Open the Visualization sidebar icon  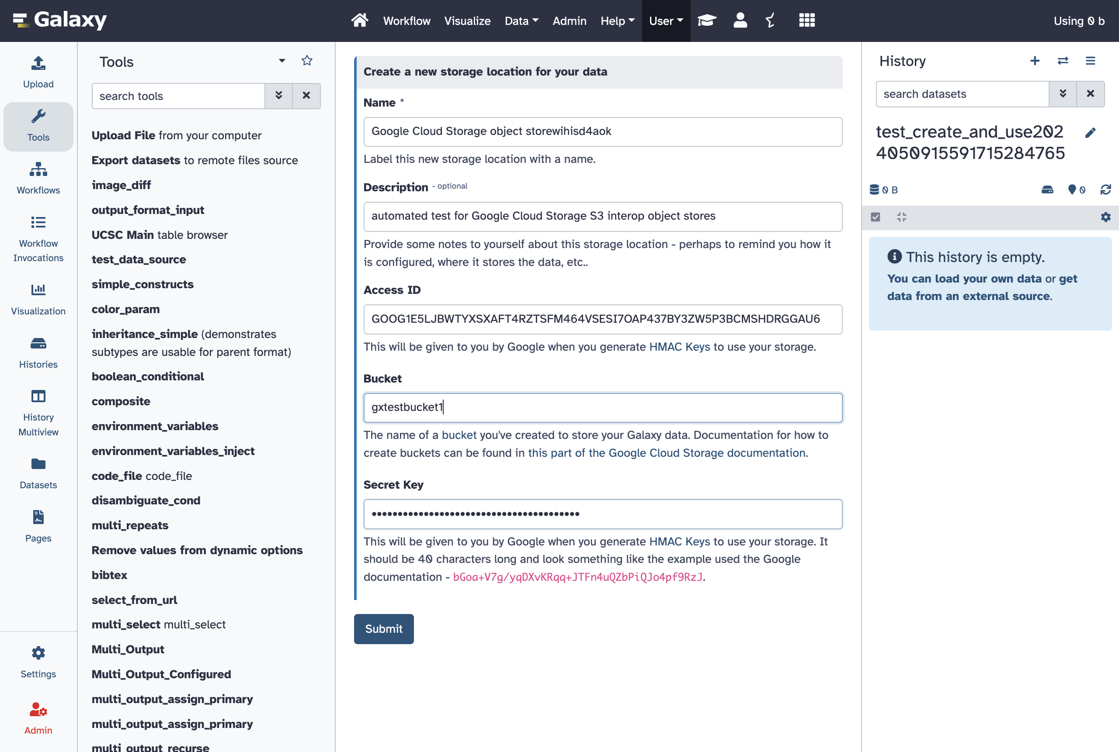pyautogui.click(x=38, y=289)
